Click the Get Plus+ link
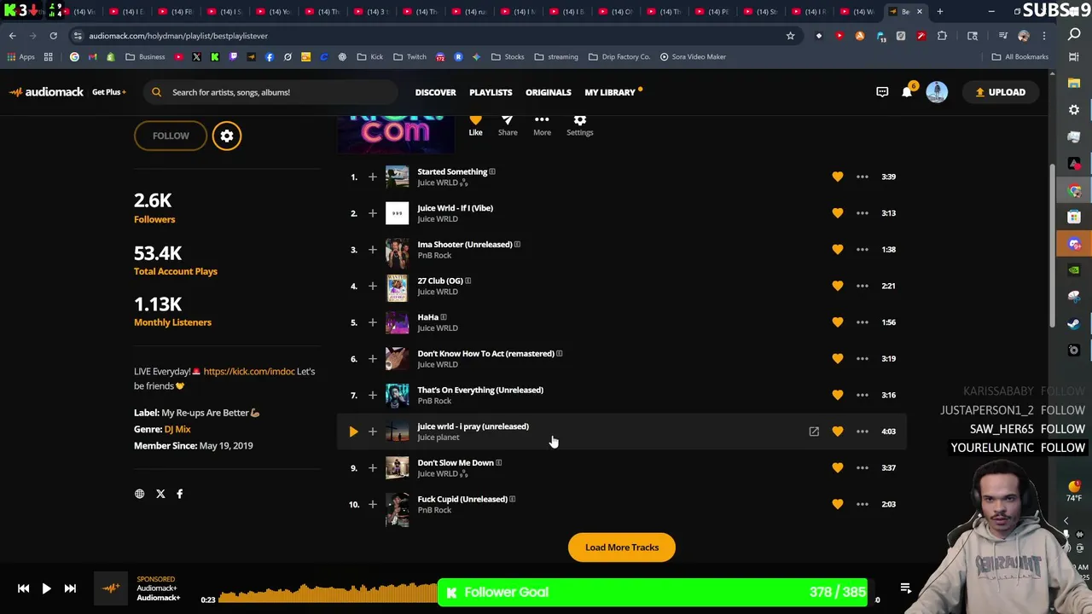 click(108, 92)
